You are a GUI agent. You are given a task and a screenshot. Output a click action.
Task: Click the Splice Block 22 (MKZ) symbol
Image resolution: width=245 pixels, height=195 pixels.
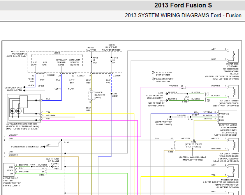point(92,95)
